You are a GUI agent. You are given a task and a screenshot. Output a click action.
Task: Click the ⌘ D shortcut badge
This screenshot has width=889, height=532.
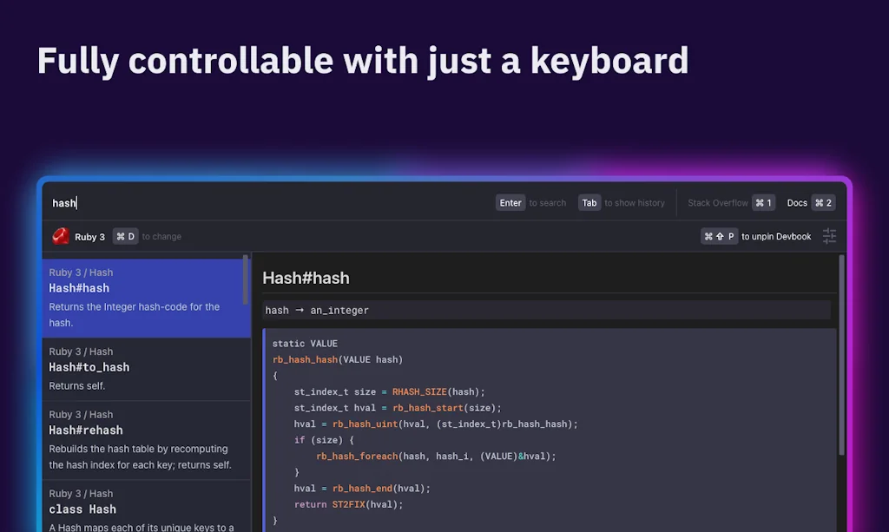125,236
